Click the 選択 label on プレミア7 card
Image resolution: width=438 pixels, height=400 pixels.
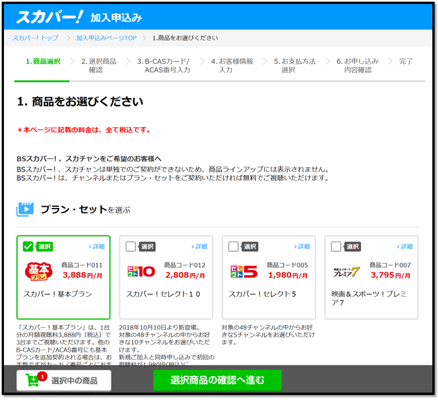[353, 247]
